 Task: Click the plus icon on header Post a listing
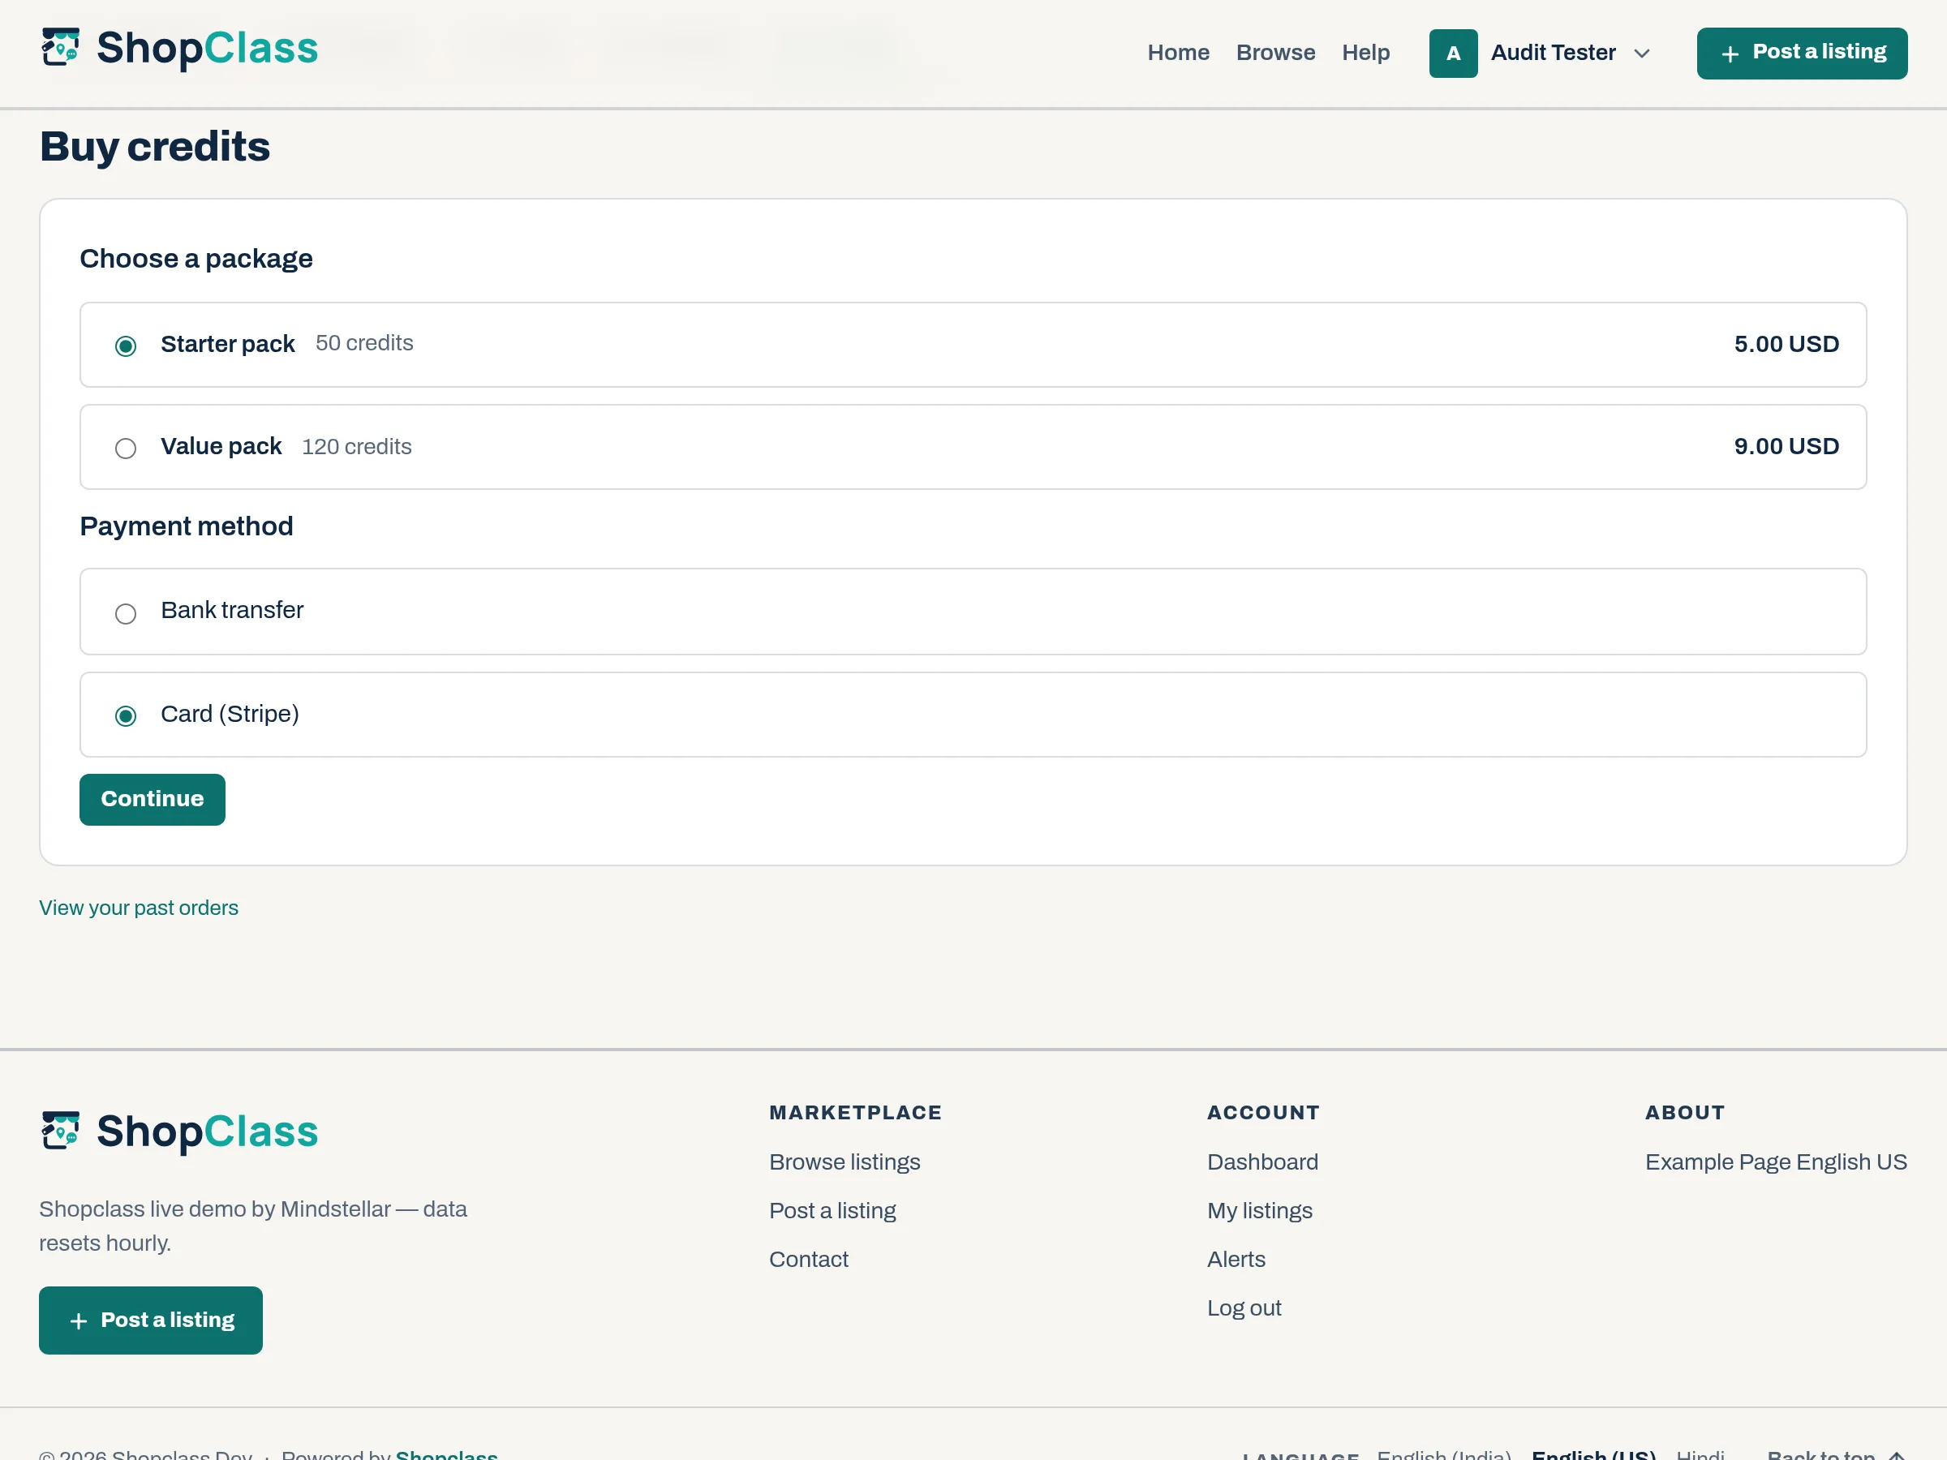pyautogui.click(x=1730, y=54)
